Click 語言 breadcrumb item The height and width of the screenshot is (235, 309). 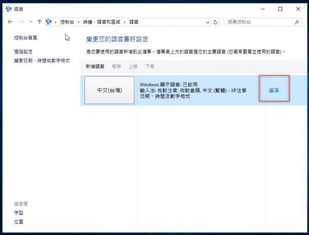click(x=134, y=22)
